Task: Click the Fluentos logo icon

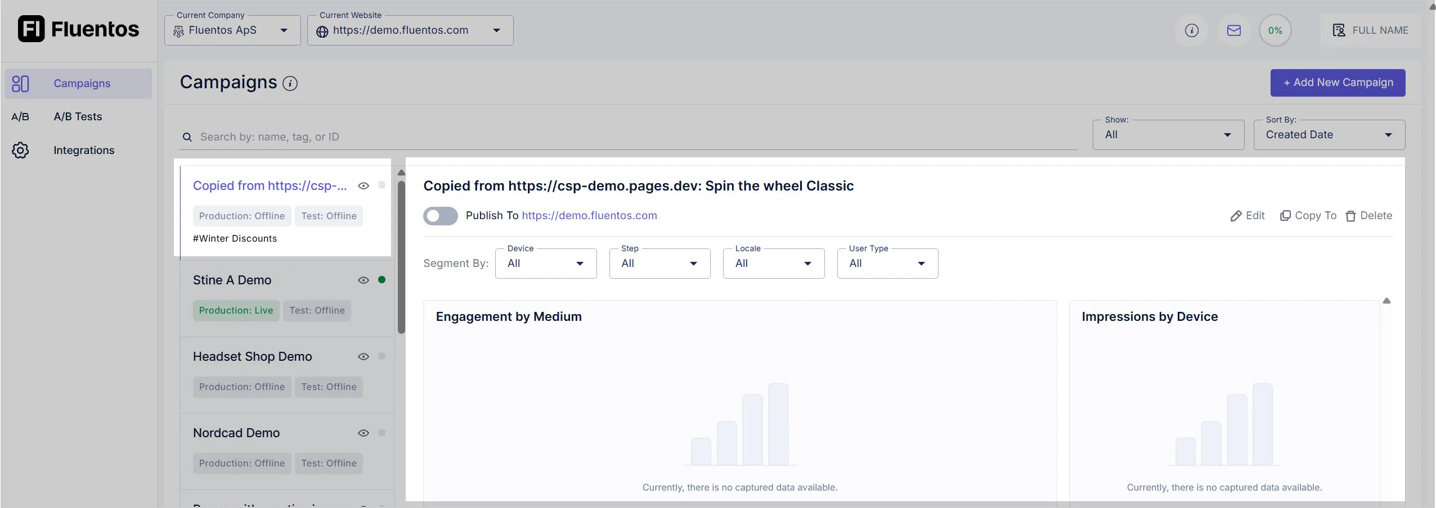Action: (x=31, y=29)
